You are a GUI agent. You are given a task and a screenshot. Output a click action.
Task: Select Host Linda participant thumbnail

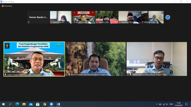coord(61,17)
